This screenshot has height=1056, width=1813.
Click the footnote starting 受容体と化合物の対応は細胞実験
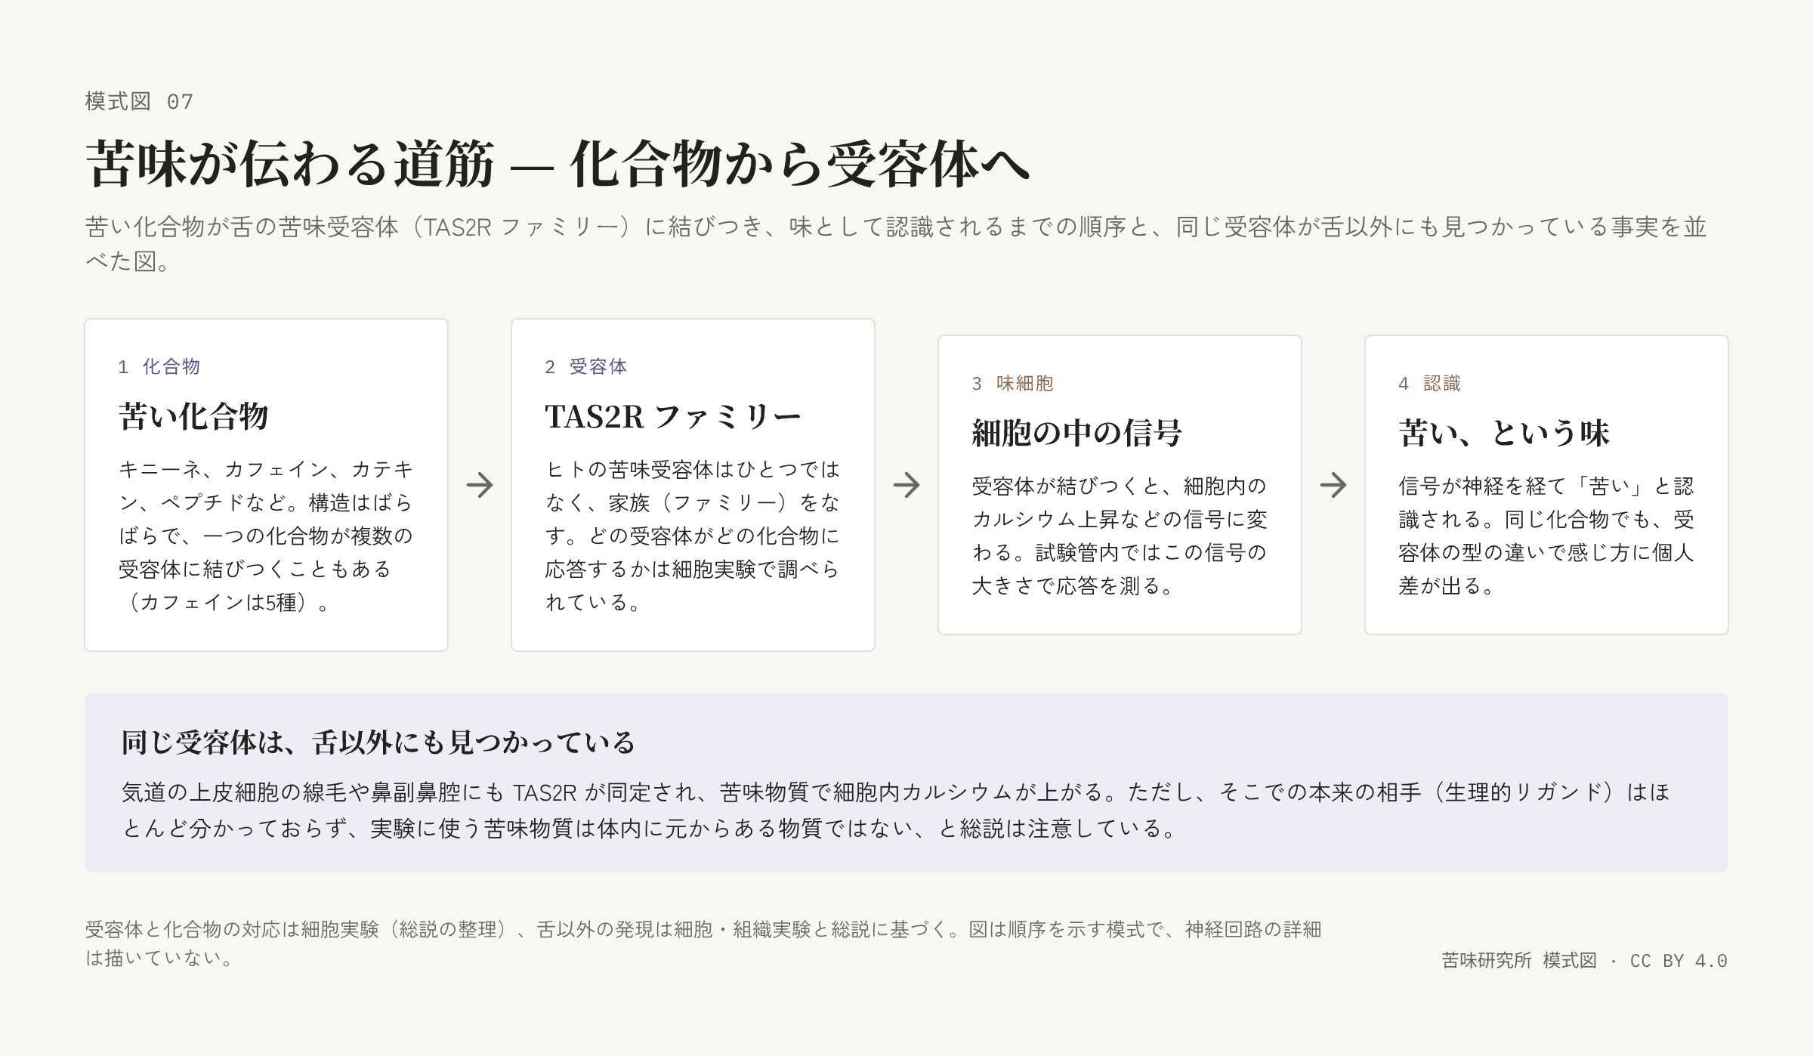point(703,943)
